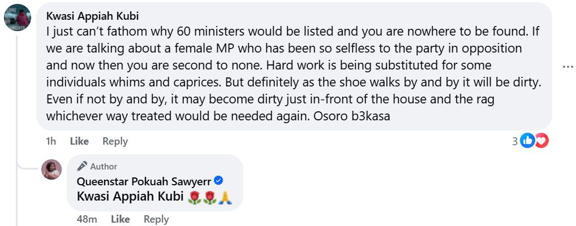Viewport: 576px width, 226px height.
Task: Open the three-dot comment options menu
Action: [x=568, y=67]
